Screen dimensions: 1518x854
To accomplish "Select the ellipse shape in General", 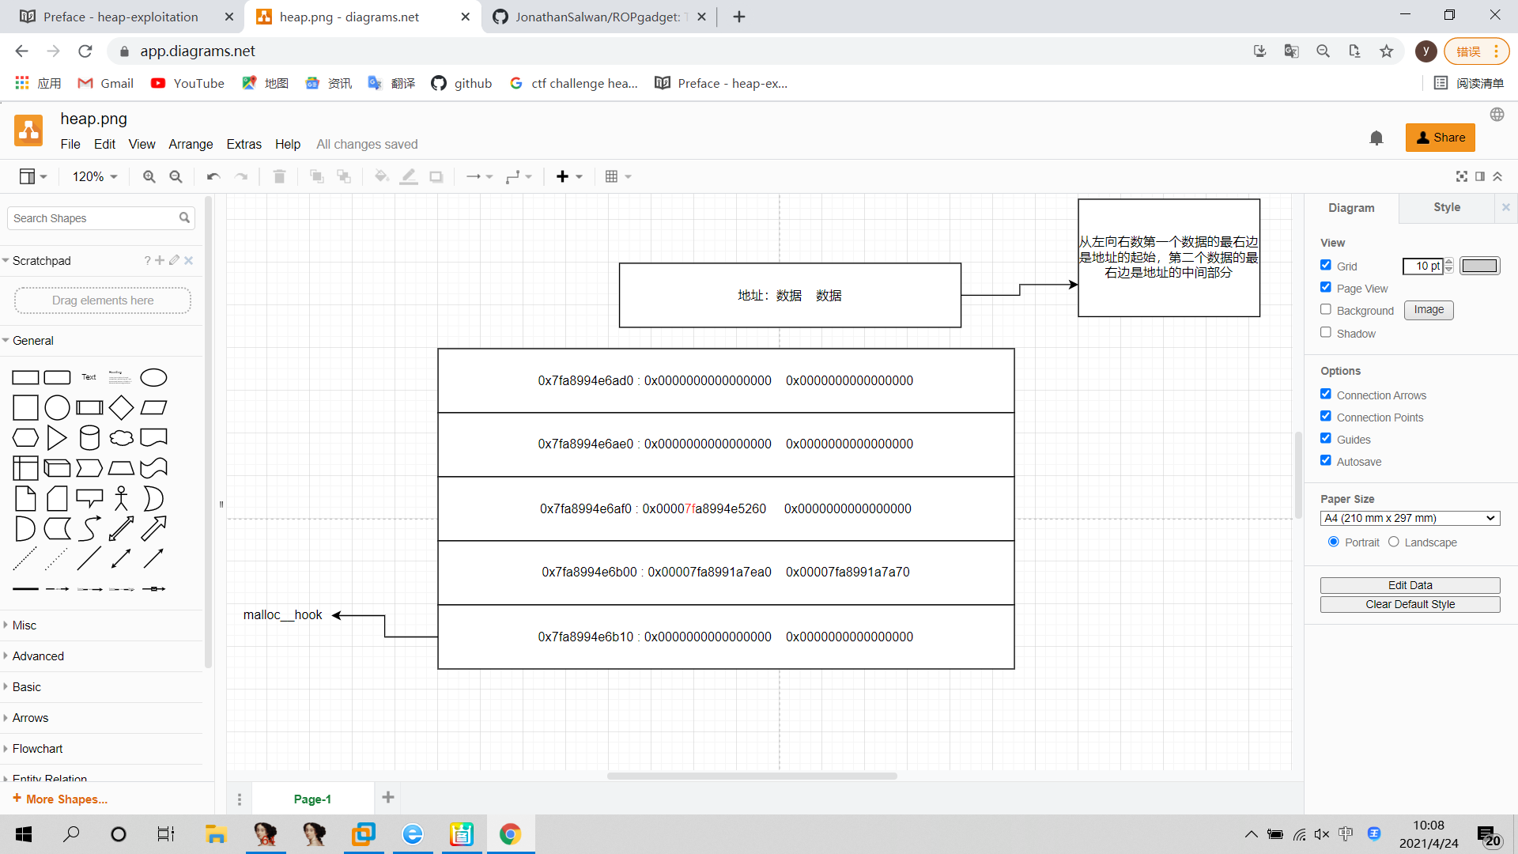I will (x=153, y=377).
